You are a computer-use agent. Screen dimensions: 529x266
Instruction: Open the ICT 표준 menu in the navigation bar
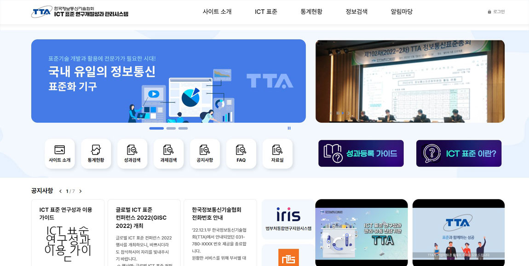tap(266, 12)
